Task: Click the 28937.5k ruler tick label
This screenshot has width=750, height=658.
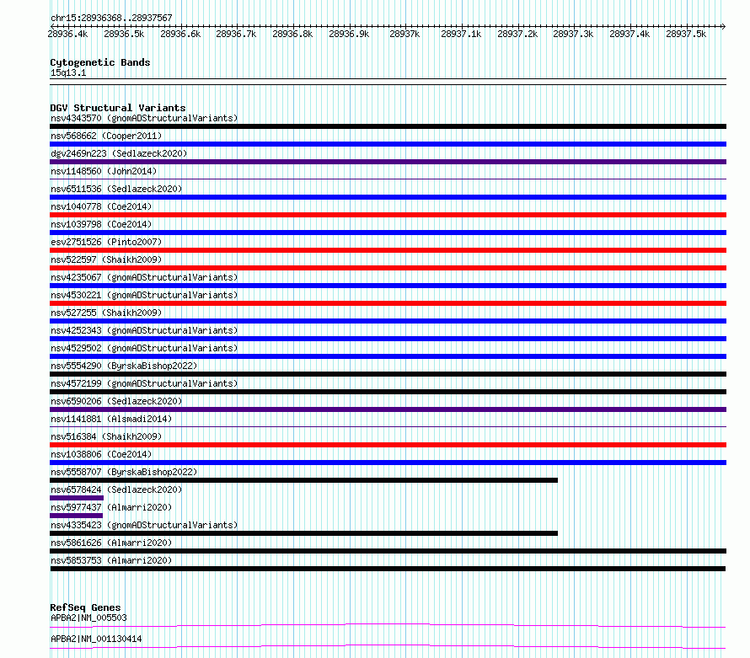Action: coord(686,34)
